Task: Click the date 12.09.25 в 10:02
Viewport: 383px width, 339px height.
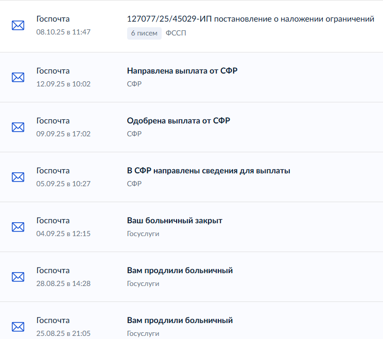Action: [63, 84]
